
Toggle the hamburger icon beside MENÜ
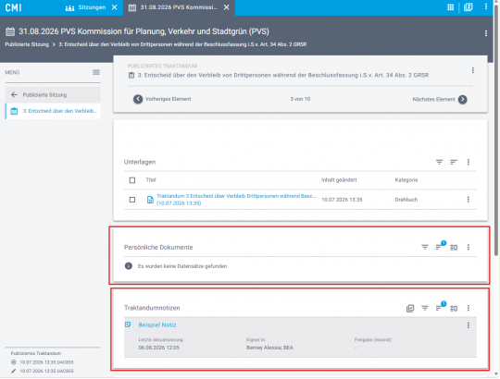click(x=96, y=72)
